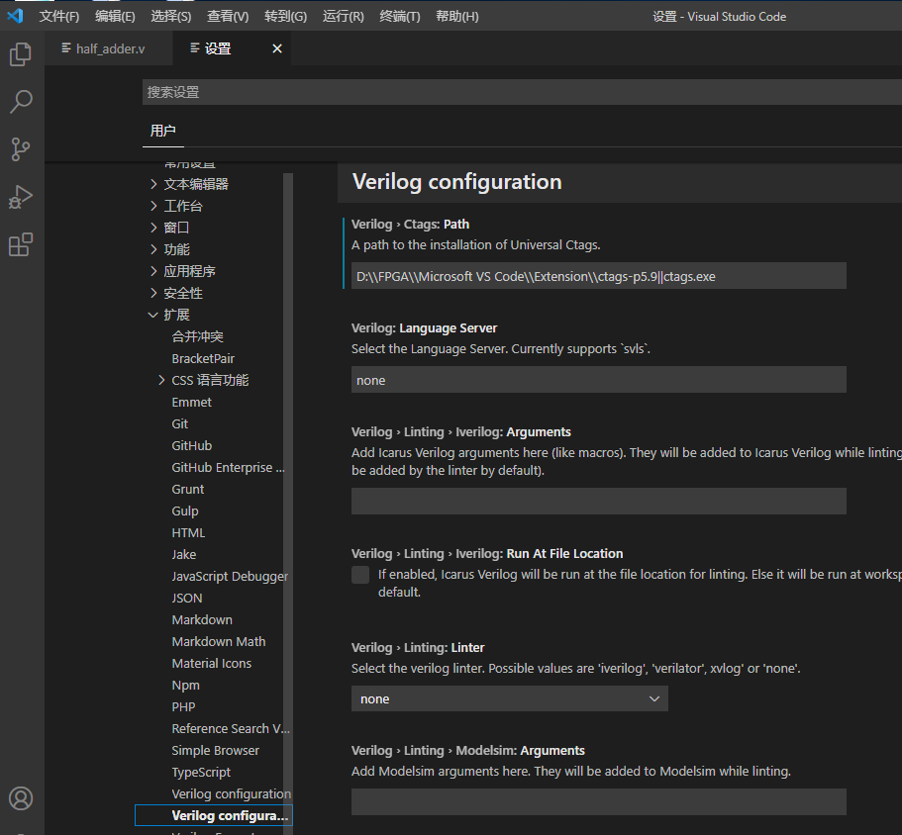Viewport: 902px width, 835px height.
Task: Click the Iverilog Arguments input field
Action: pyautogui.click(x=598, y=502)
